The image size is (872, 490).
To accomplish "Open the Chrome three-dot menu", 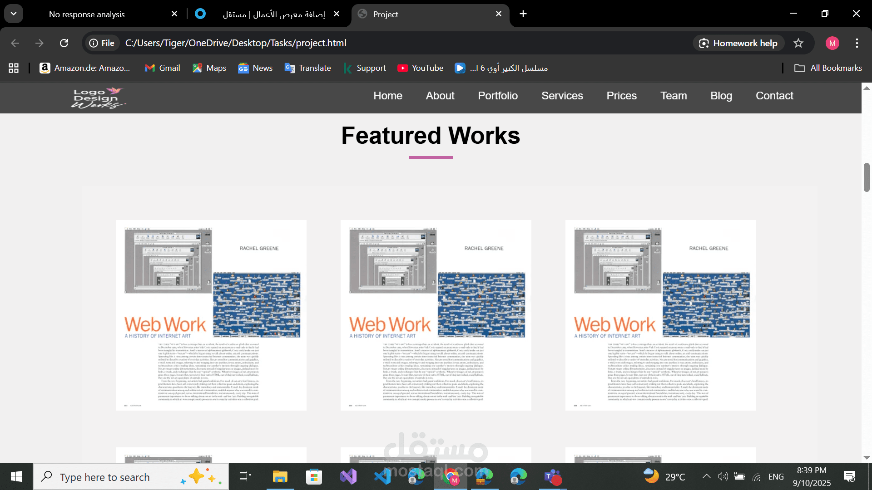I will pyautogui.click(x=857, y=43).
